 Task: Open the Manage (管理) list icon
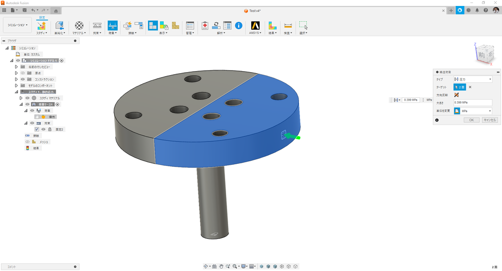[x=190, y=26]
